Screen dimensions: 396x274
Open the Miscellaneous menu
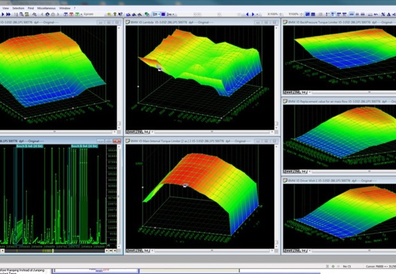46,8
